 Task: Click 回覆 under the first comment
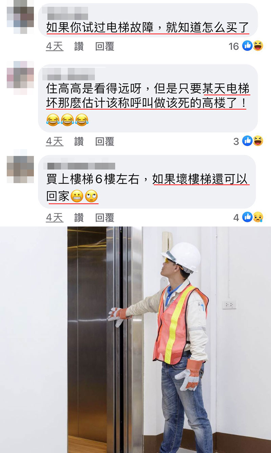(105, 46)
